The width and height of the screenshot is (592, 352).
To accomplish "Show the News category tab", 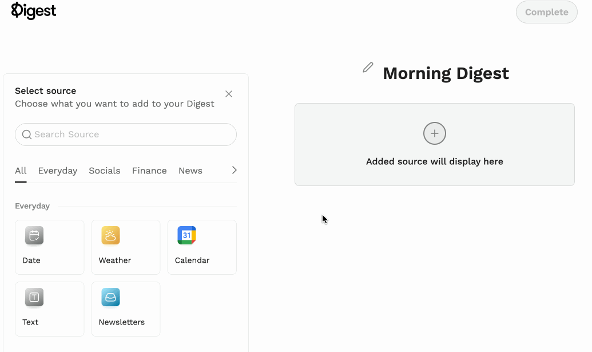I will tap(190, 171).
